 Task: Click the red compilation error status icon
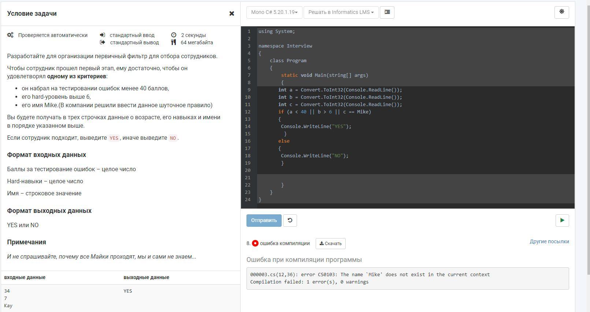click(255, 243)
